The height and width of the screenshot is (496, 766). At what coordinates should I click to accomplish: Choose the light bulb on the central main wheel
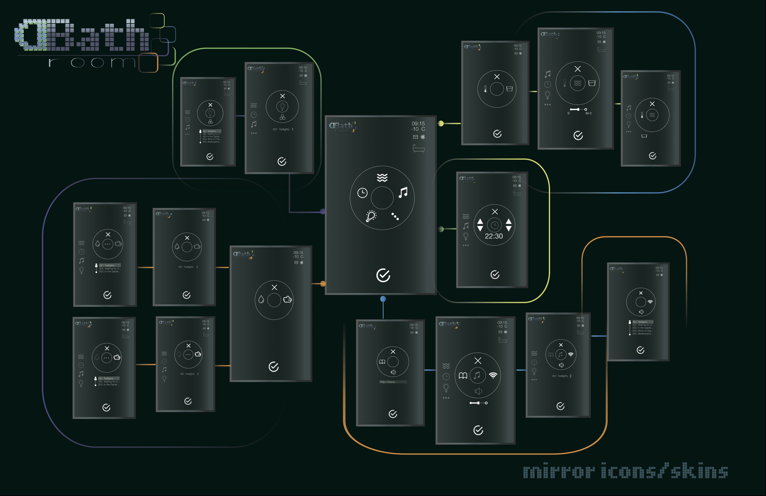pos(371,216)
